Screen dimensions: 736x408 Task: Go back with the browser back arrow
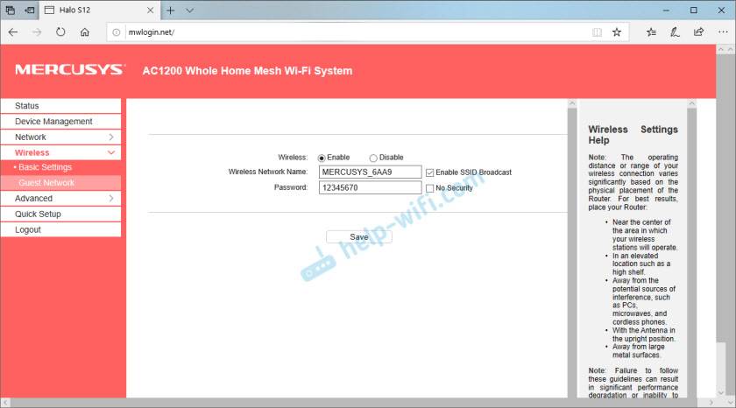(13, 32)
